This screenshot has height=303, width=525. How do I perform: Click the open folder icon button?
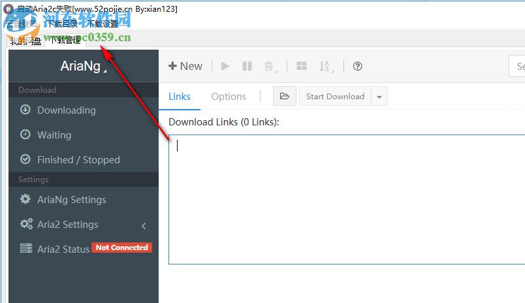click(284, 96)
